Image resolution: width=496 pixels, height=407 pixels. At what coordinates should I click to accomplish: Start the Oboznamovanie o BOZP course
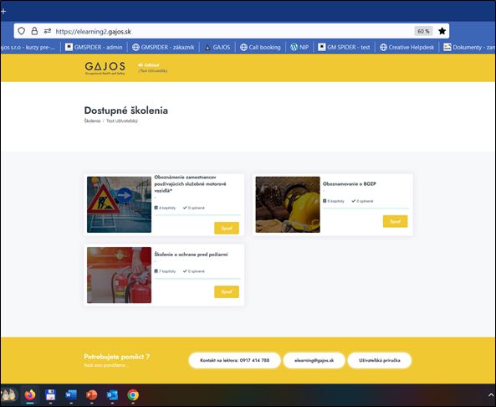(x=395, y=221)
